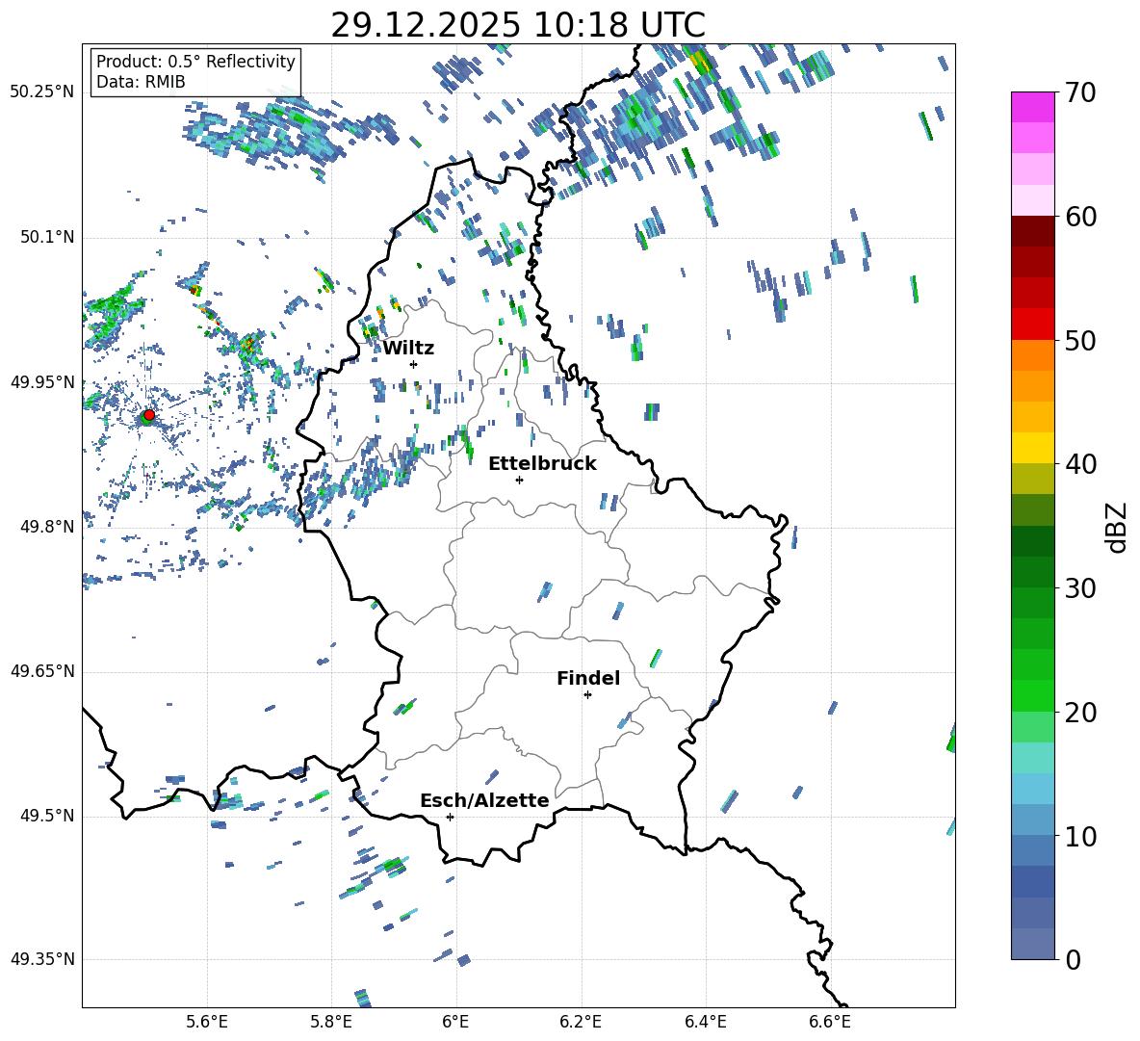Click the colorbar tick label 60
The width and height of the screenshot is (1140, 1041).
(x=1080, y=217)
